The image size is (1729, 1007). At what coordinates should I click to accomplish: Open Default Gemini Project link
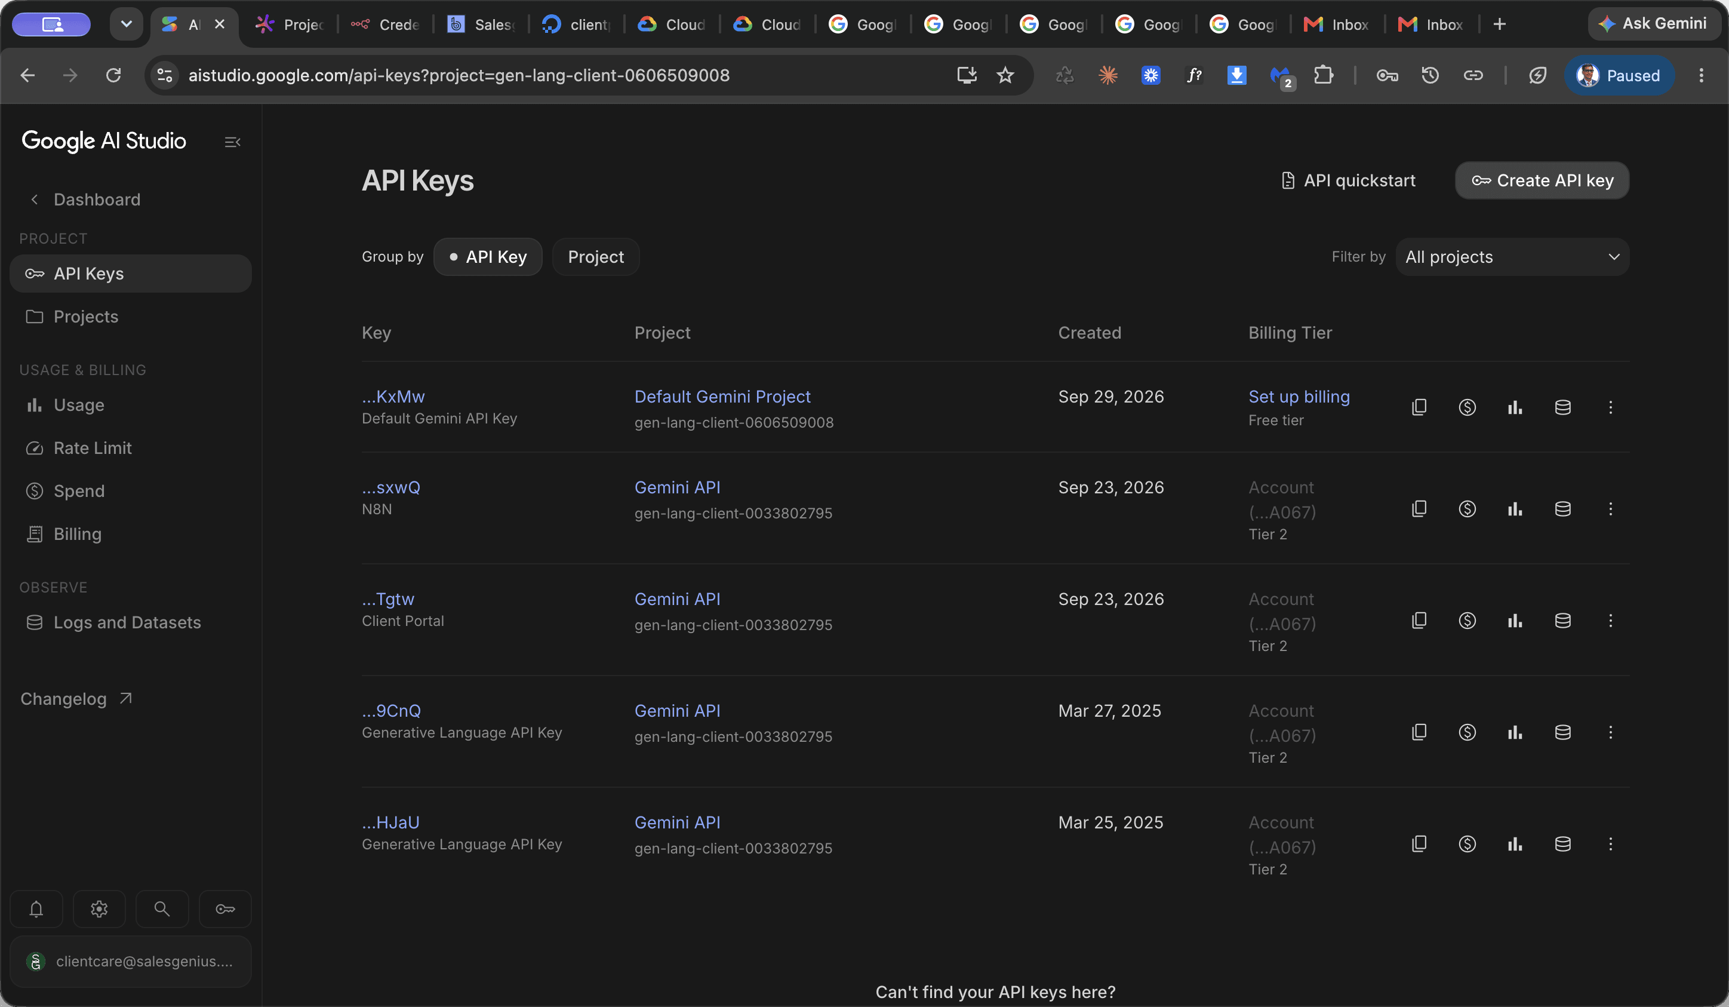(x=722, y=397)
